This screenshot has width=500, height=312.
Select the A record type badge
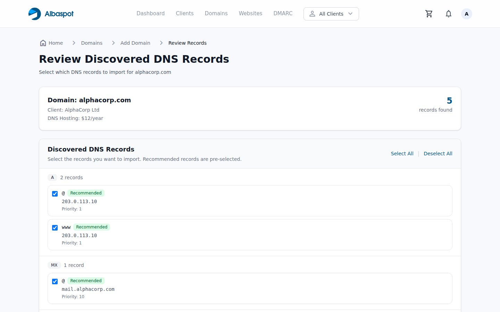click(52, 177)
